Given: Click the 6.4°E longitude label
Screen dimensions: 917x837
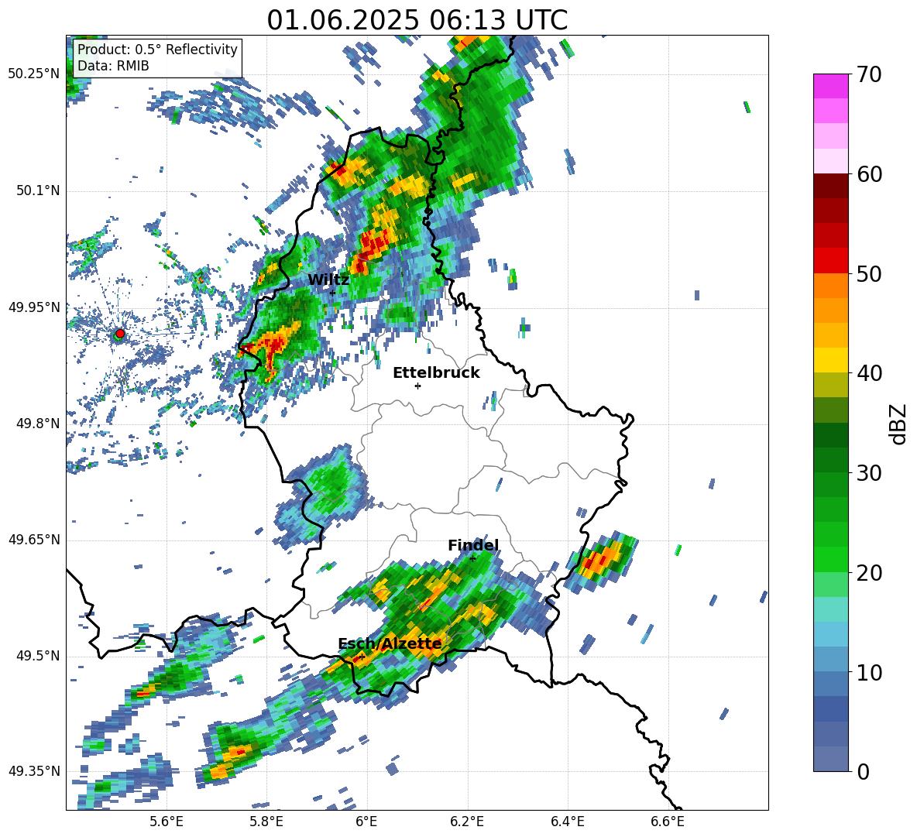Looking at the screenshot, I should point(567,822).
